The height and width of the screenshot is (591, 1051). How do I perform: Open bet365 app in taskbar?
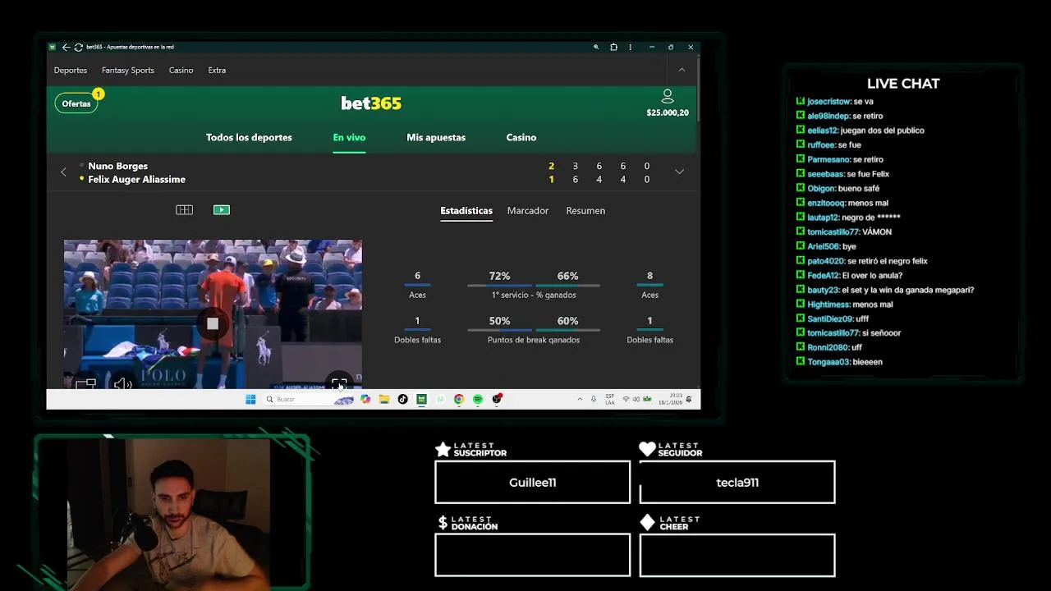click(x=421, y=400)
